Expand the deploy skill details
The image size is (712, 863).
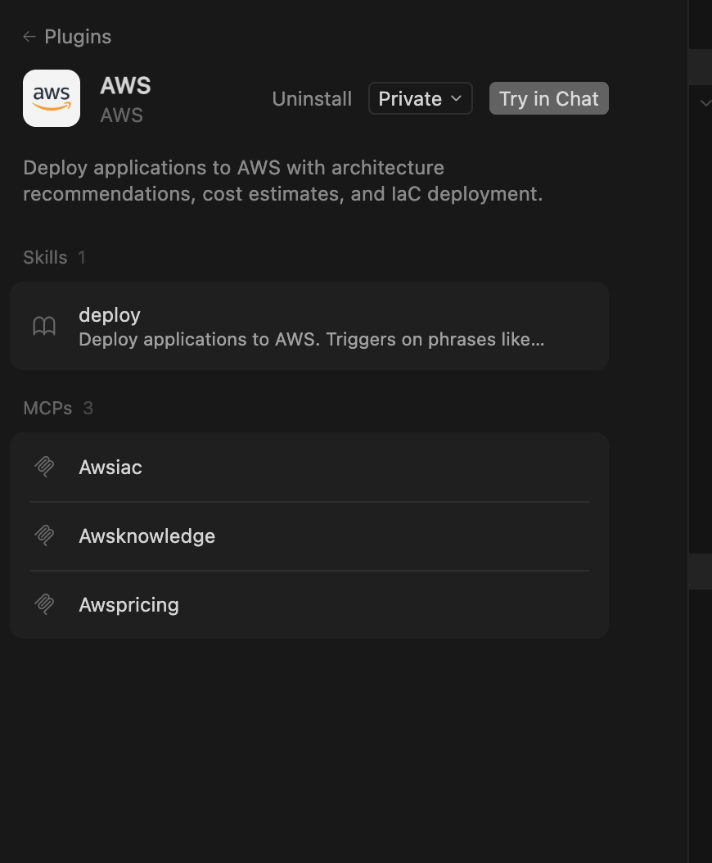coord(311,326)
